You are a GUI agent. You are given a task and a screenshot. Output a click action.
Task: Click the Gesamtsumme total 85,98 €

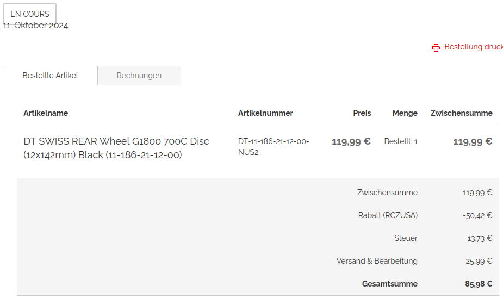pyautogui.click(x=479, y=284)
